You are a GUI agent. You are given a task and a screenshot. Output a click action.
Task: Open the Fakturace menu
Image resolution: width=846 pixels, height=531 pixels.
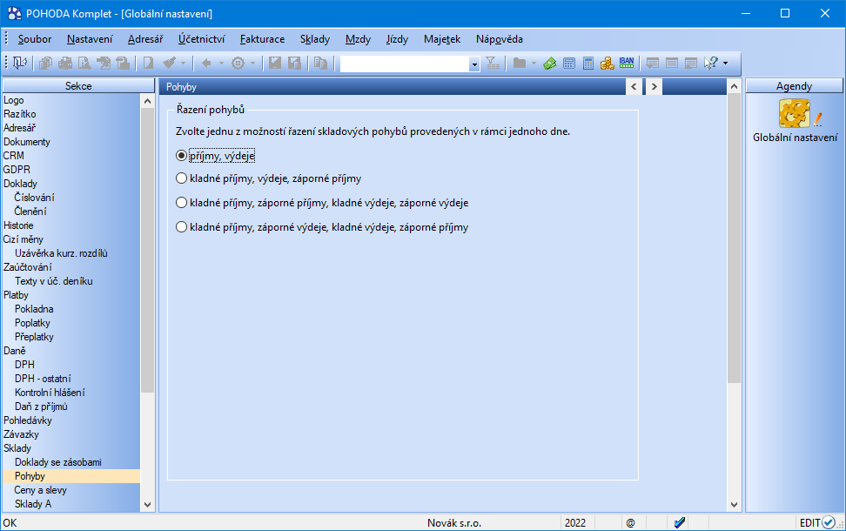point(262,39)
